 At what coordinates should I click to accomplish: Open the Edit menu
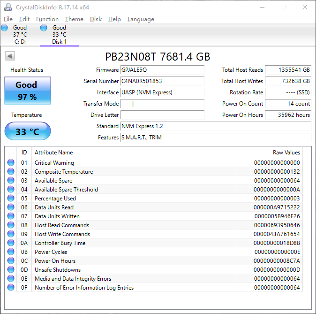(x=24, y=19)
